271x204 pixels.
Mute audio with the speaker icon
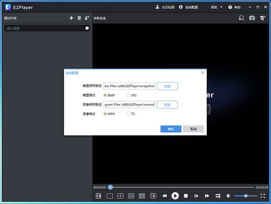(228, 196)
